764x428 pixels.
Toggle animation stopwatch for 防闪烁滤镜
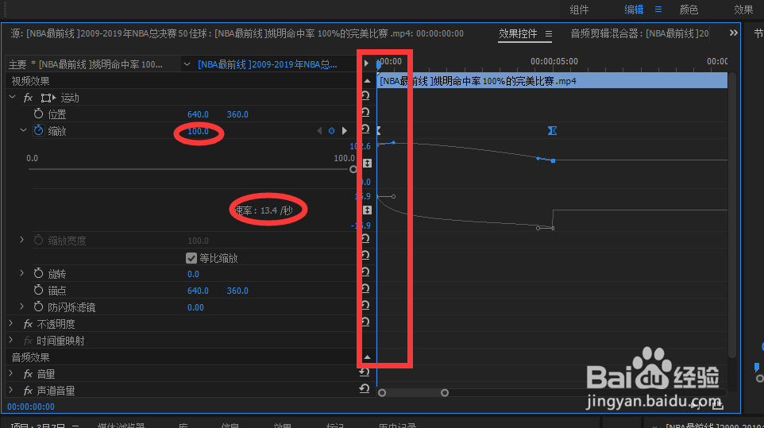coord(38,307)
